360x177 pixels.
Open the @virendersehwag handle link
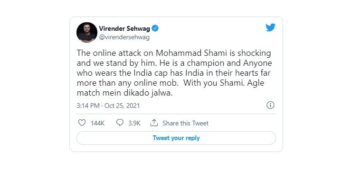click(124, 37)
